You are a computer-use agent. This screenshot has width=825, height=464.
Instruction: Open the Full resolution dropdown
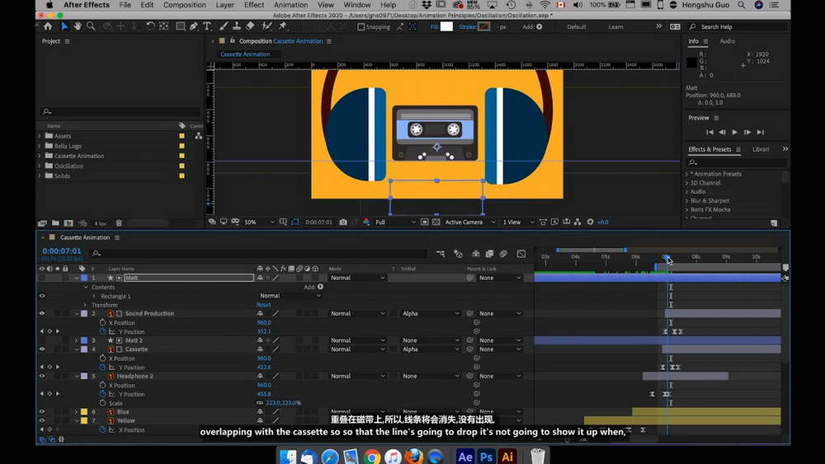[x=395, y=223]
